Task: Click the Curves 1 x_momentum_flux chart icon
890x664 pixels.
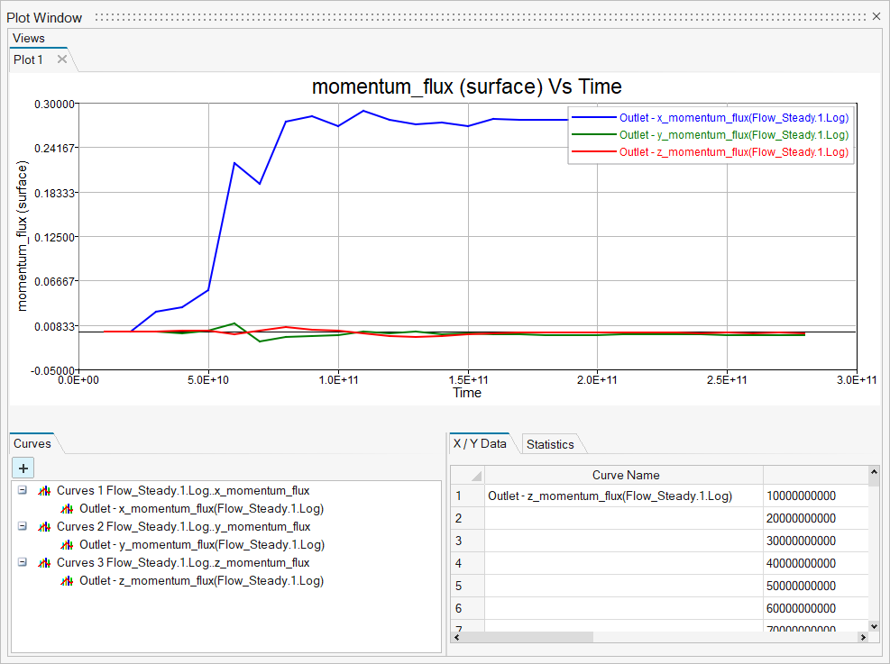Action: tap(43, 491)
